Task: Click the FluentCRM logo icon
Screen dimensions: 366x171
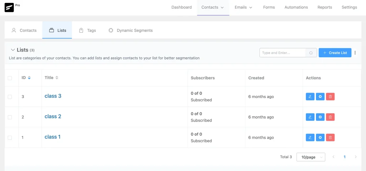Action: click(x=9, y=8)
